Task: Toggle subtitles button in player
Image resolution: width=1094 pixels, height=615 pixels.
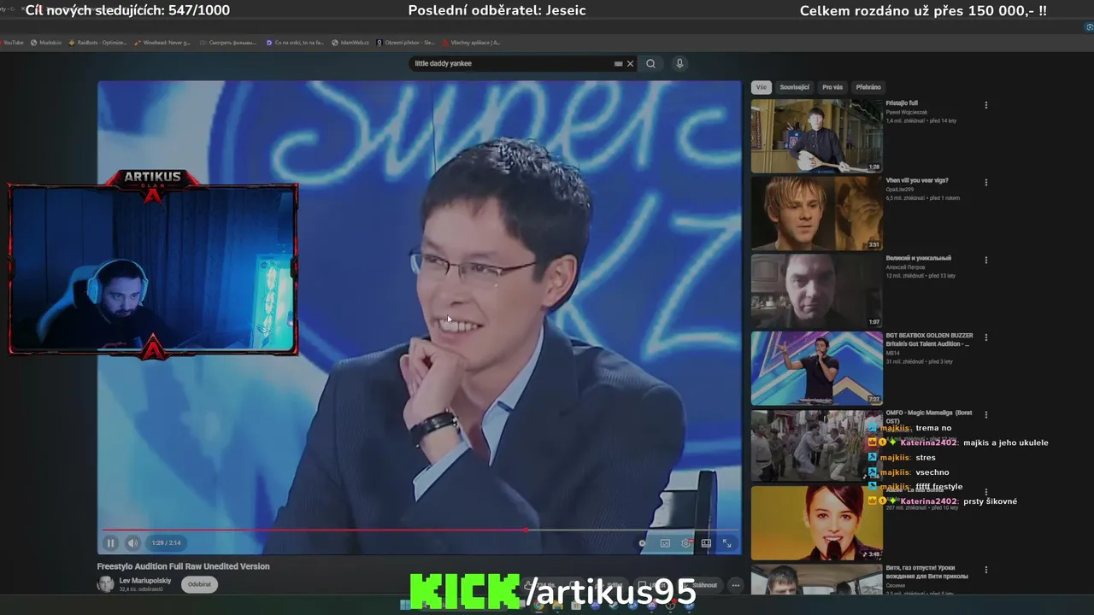Action: coord(665,542)
